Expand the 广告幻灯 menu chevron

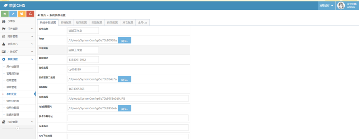(32, 52)
